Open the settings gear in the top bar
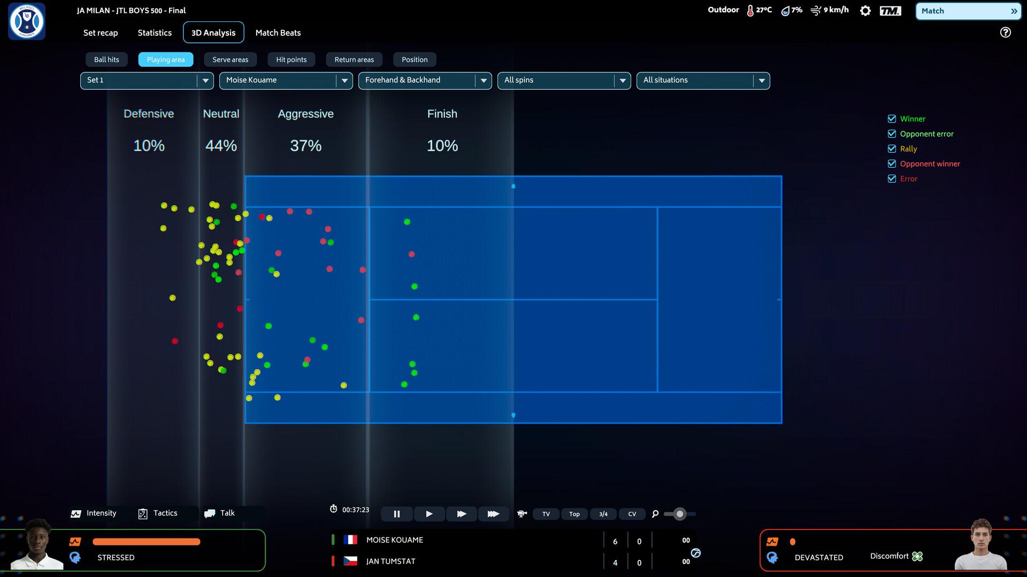Screen dimensions: 1027x577 pyautogui.click(x=865, y=10)
